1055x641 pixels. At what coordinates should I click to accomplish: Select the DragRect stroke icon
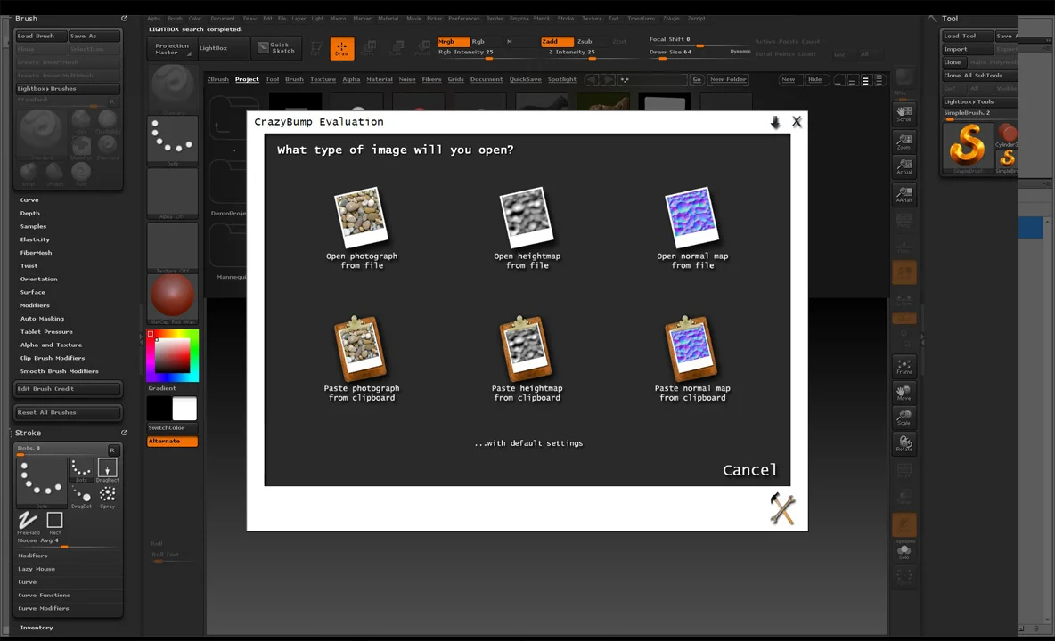[107, 470]
